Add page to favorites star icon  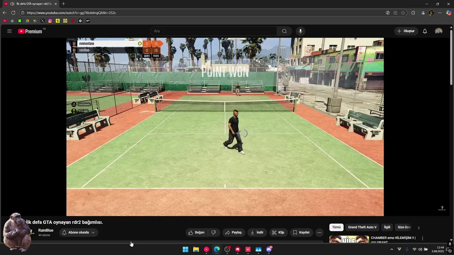point(403,13)
